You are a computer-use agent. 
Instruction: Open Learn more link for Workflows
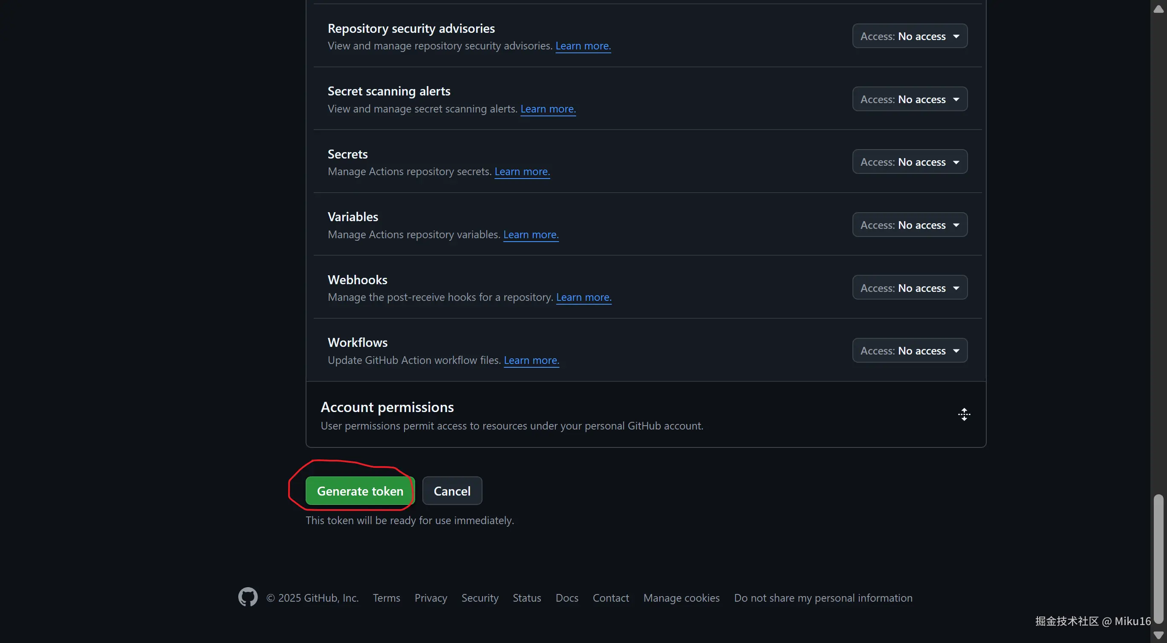point(532,360)
